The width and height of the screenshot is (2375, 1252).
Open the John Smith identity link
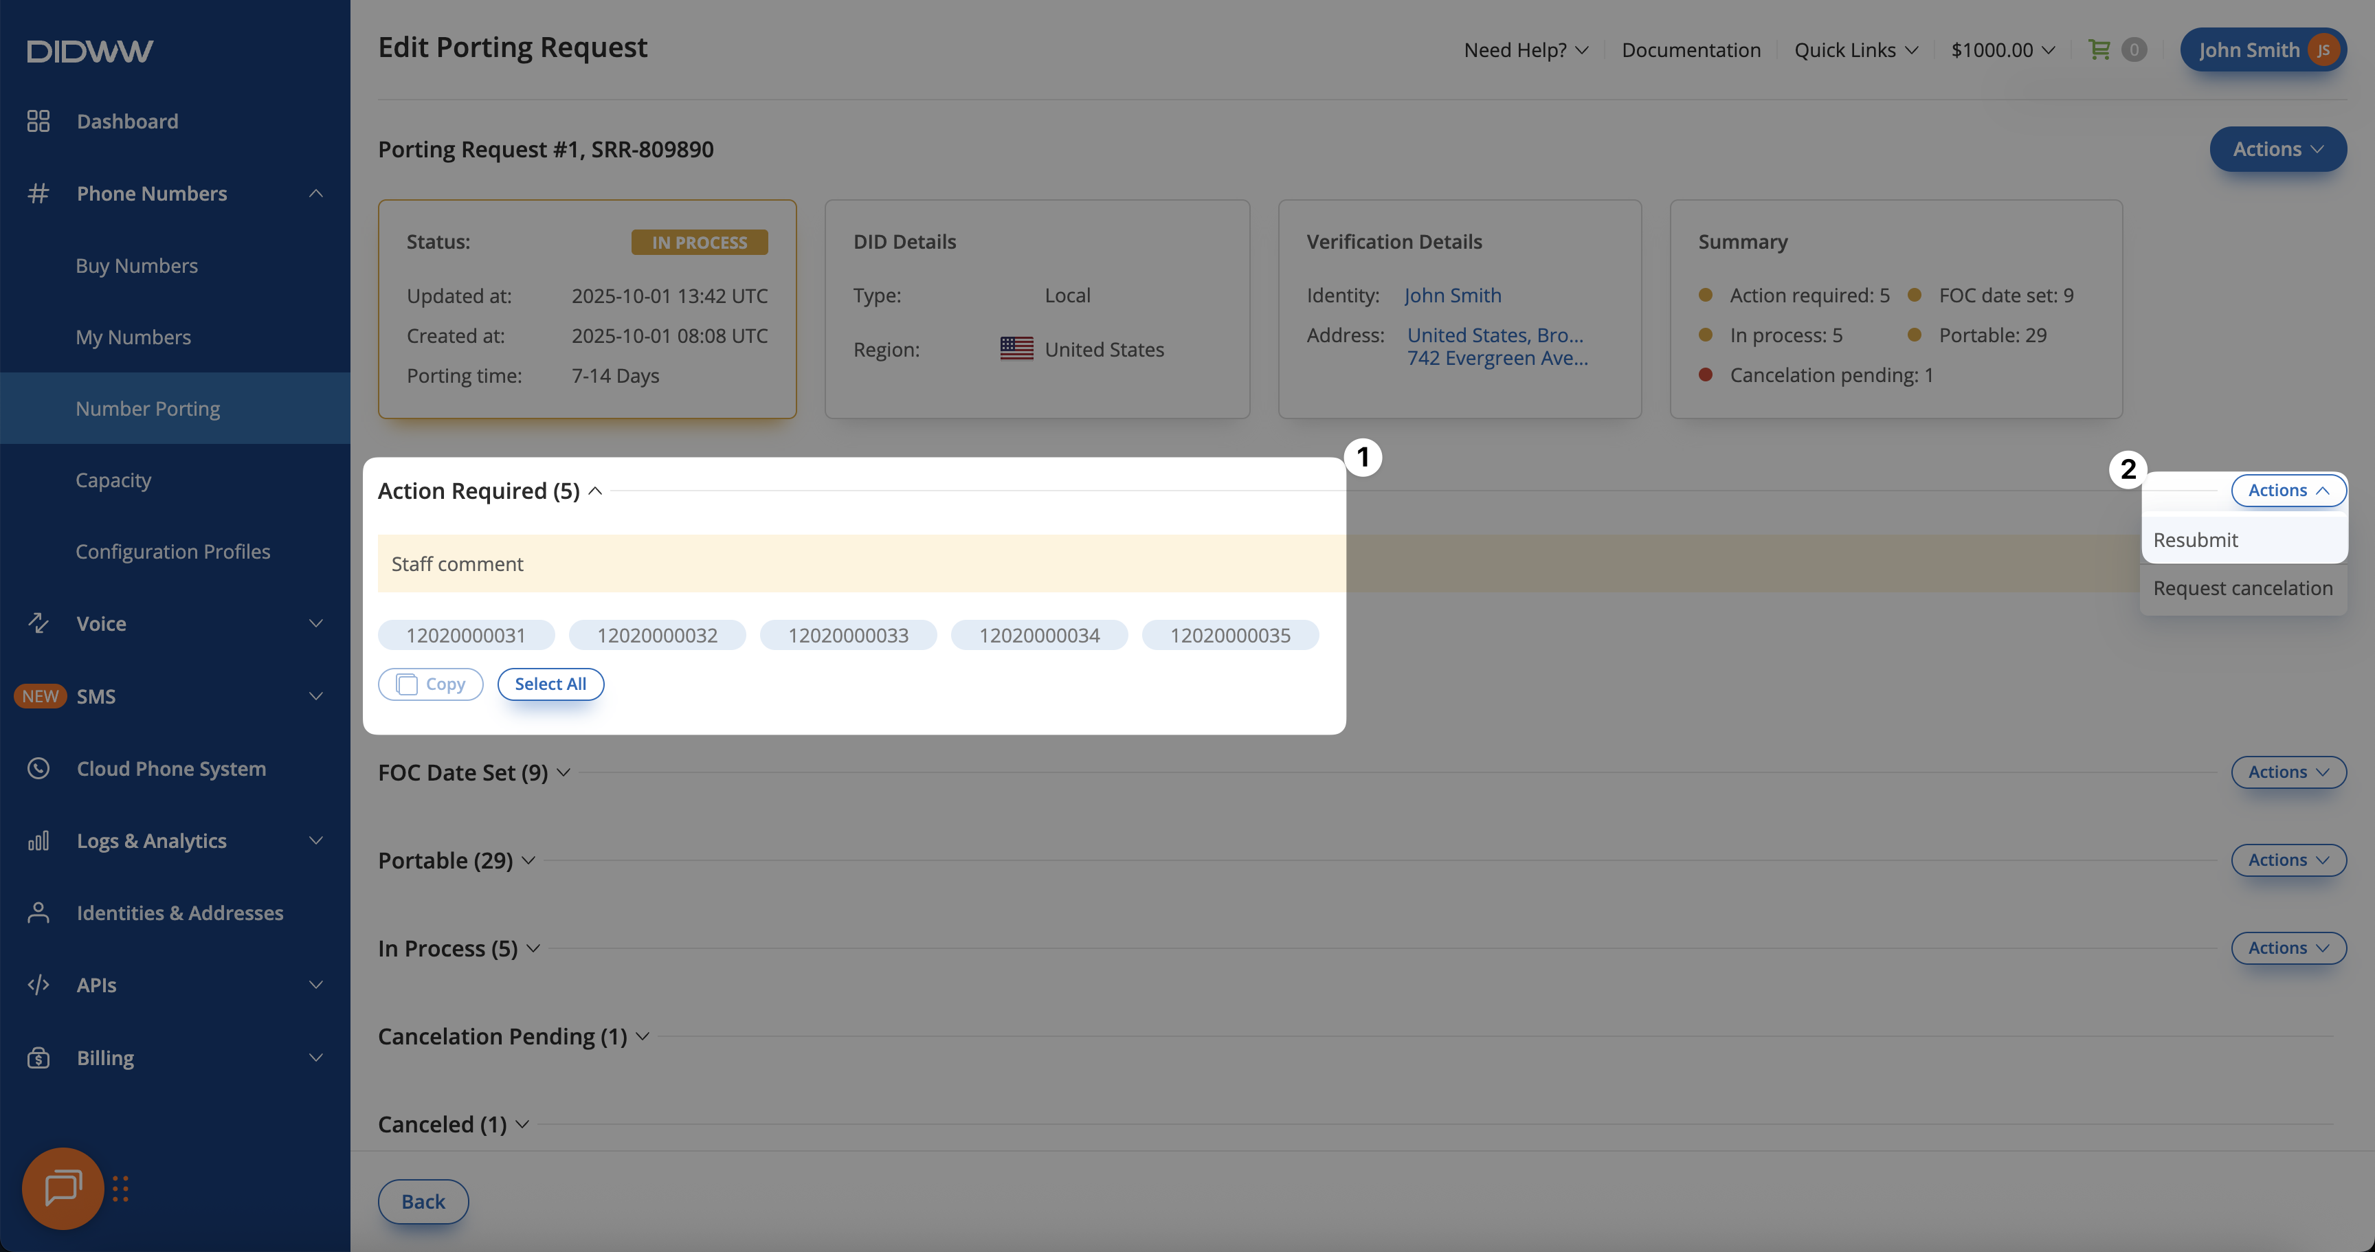[1452, 295]
